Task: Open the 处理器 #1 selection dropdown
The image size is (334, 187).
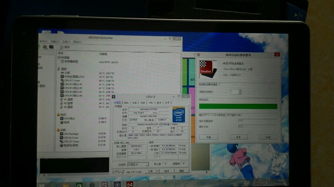Action: pyautogui.click(x=138, y=164)
